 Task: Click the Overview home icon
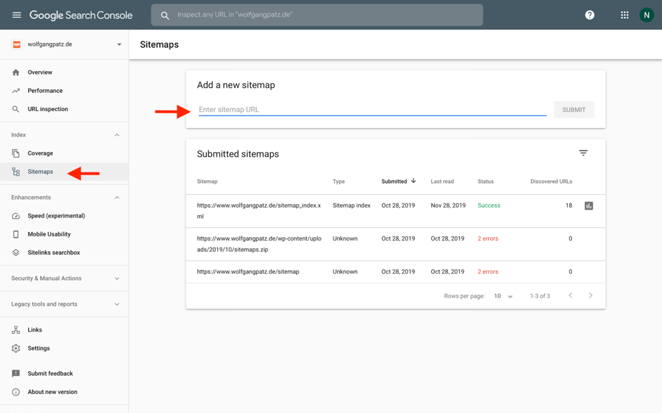[x=15, y=72]
